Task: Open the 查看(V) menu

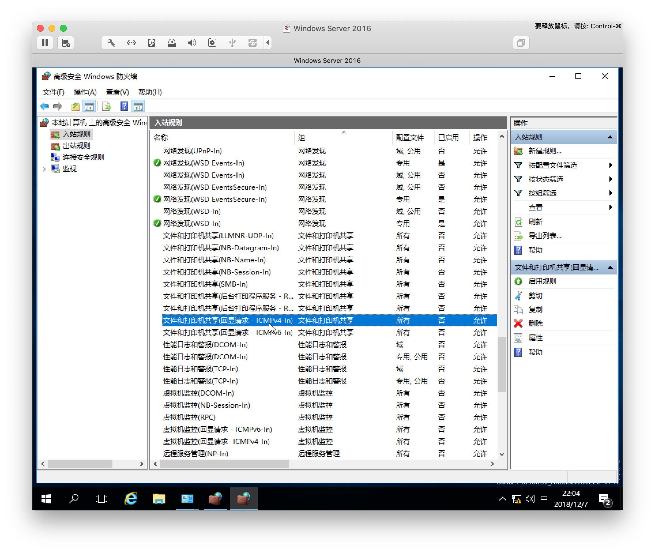Action: pos(117,92)
